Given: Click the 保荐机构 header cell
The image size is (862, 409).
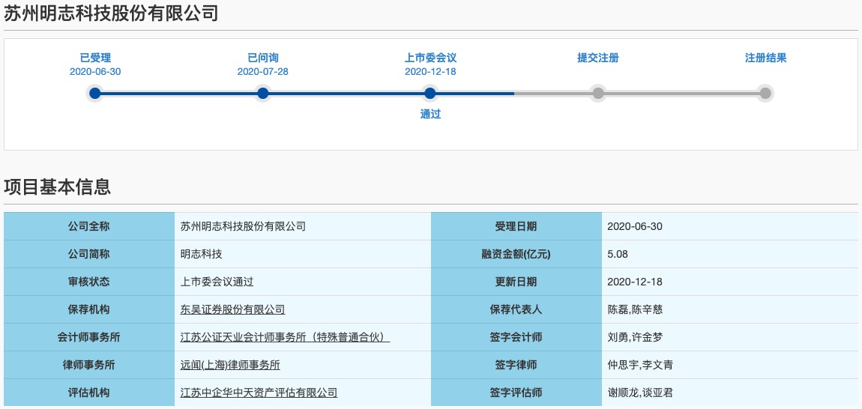Looking at the screenshot, I should [89, 309].
